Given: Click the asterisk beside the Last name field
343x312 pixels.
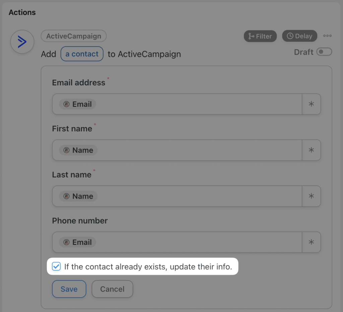Looking at the screenshot, I should tap(311, 196).
